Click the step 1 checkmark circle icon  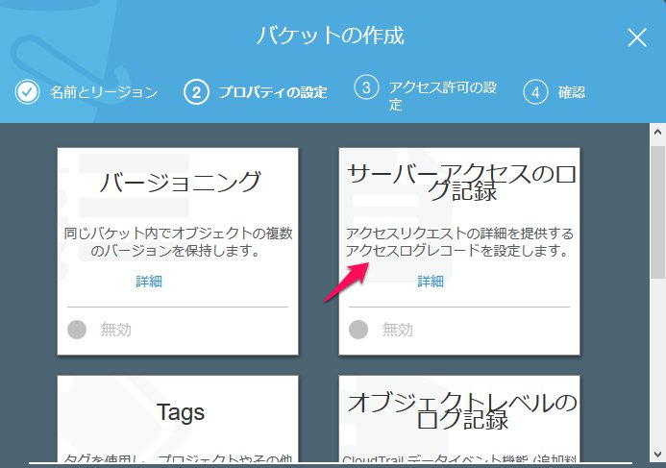point(27,92)
